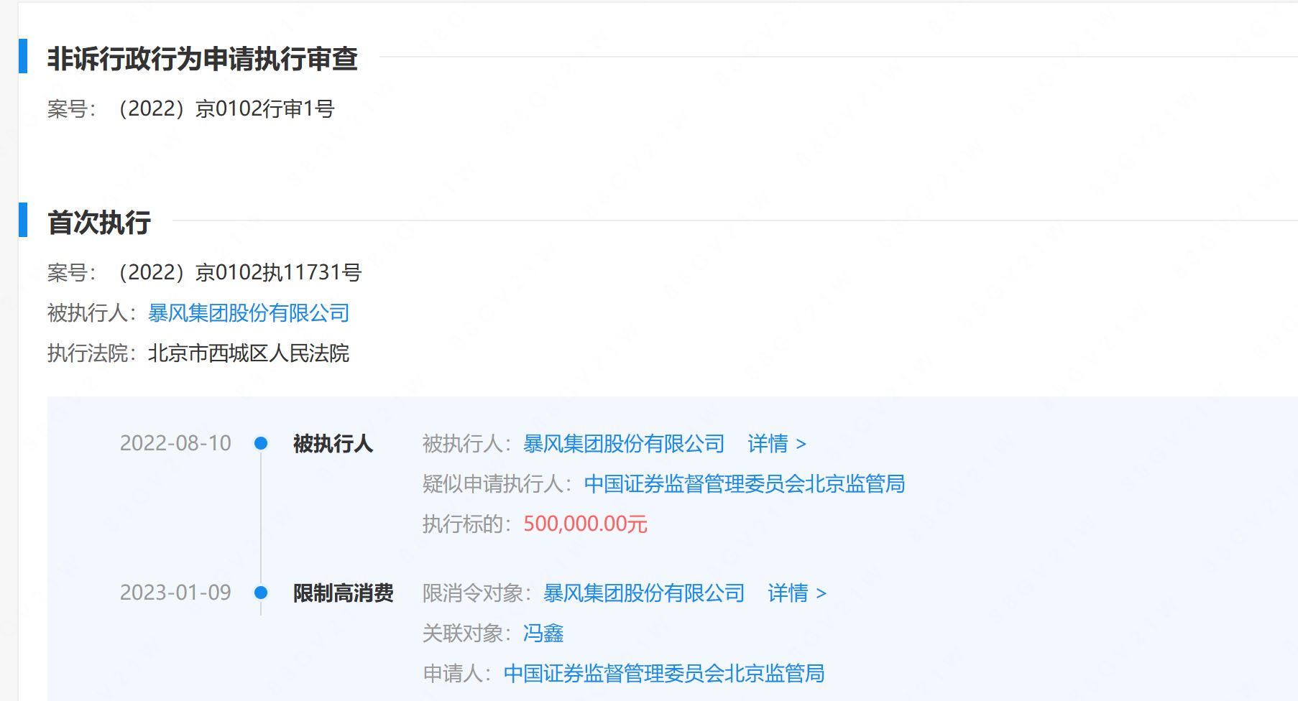Image resolution: width=1298 pixels, height=701 pixels.
Task: Click section heading 非诉行政行为申请执行审查
Action: (203, 59)
